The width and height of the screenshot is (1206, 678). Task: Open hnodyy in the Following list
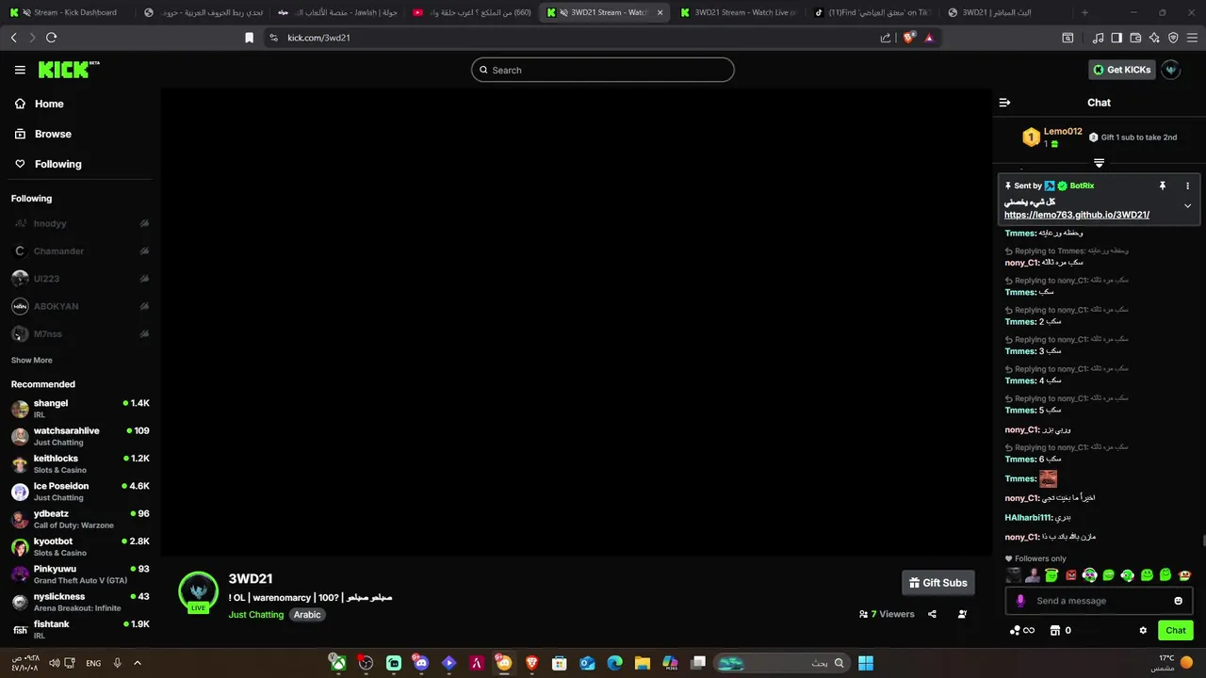pyautogui.click(x=80, y=224)
